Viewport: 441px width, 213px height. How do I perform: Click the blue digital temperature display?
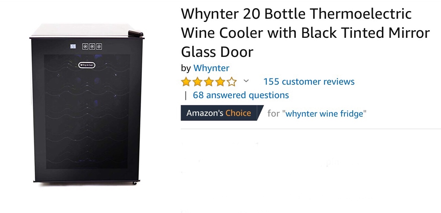(73, 46)
